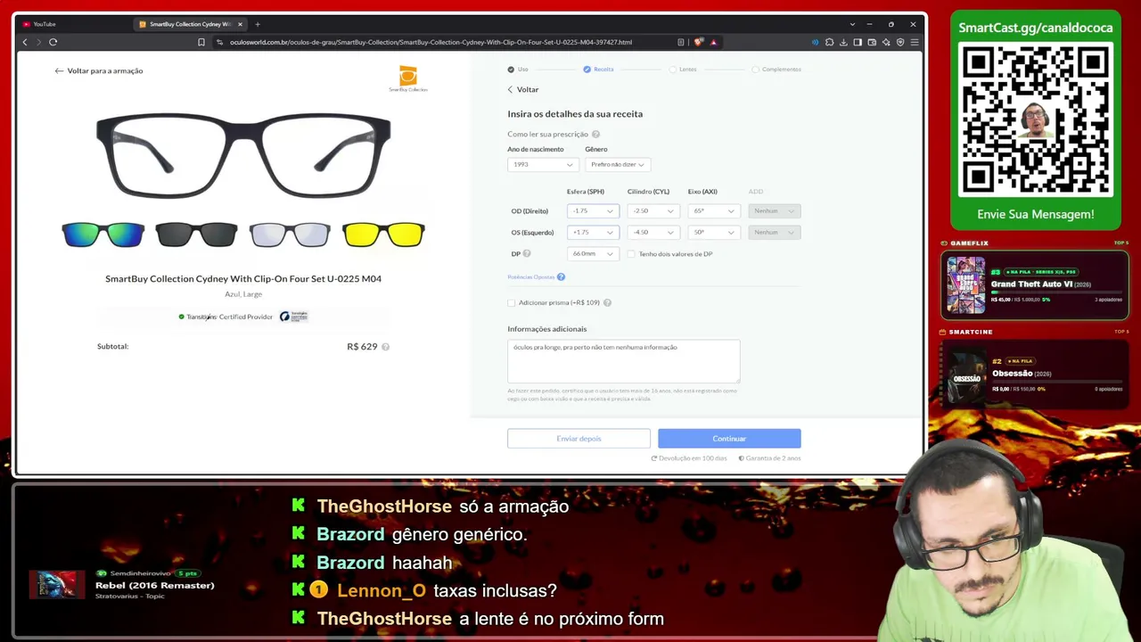Open the downloads icon in the toolbar
Image resolution: width=1141 pixels, height=642 pixels.
pyautogui.click(x=843, y=42)
